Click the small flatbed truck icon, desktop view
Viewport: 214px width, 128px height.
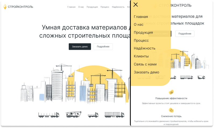tap(93, 115)
